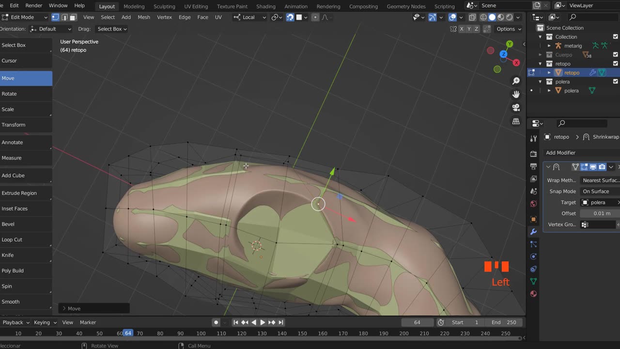This screenshot has width=620, height=349.
Task: Click Add Modifier button
Action: (x=581, y=153)
